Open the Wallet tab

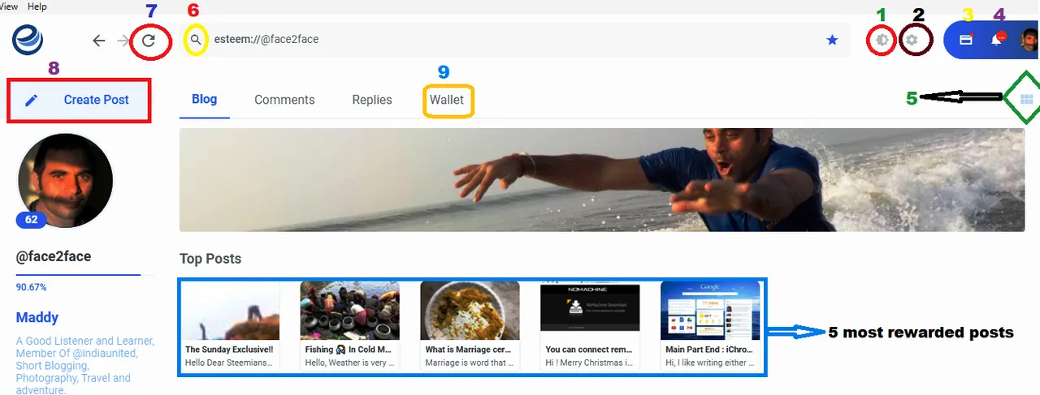[447, 100]
